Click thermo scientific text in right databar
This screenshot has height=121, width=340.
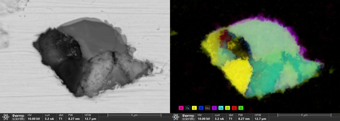(188, 117)
